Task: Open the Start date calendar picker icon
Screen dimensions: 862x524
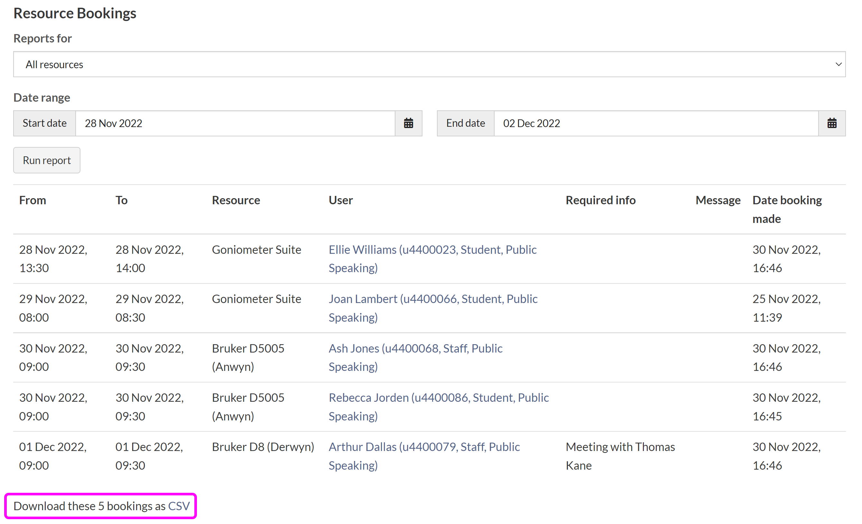Action: [408, 123]
